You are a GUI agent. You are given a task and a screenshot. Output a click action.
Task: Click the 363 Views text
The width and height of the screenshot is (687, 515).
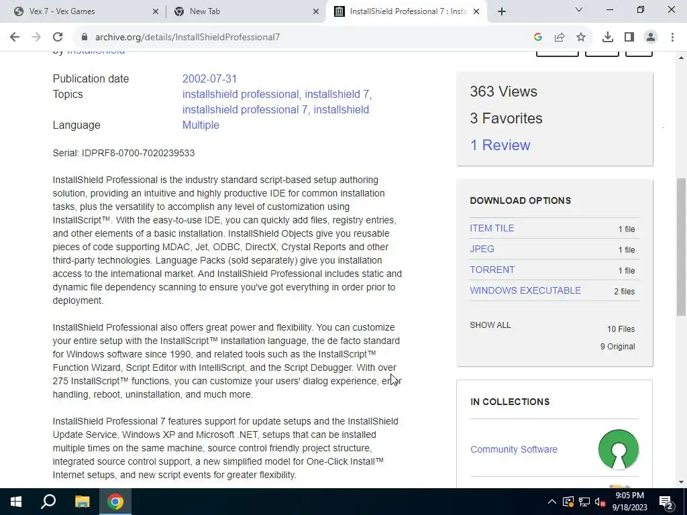tap(503, 91)
